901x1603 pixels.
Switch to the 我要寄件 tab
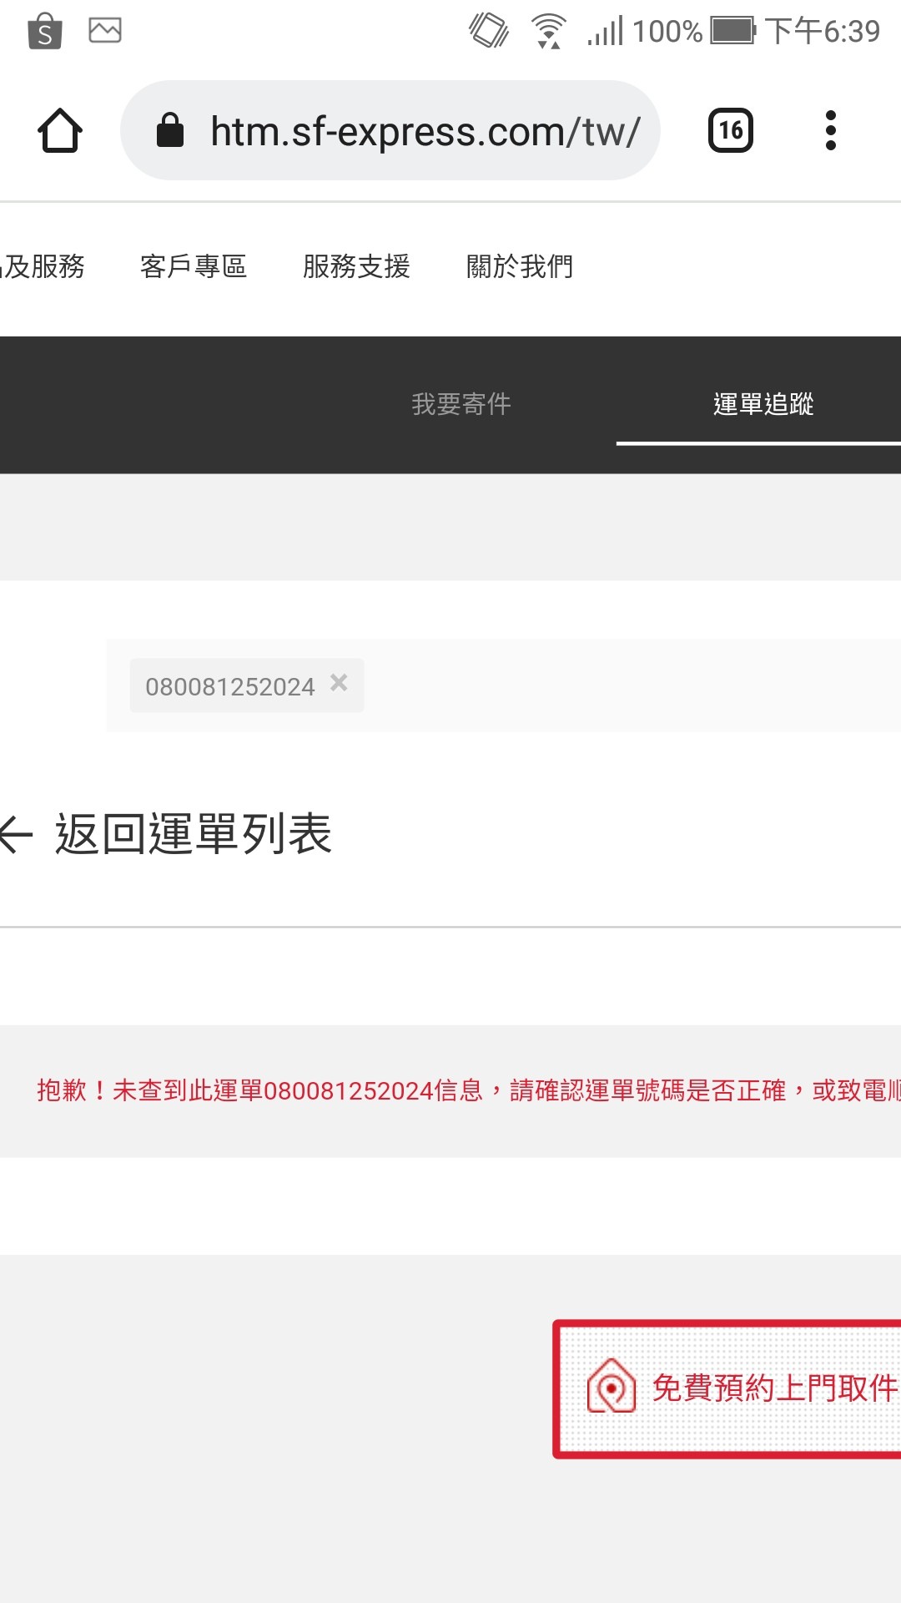[x=461, y=404]
